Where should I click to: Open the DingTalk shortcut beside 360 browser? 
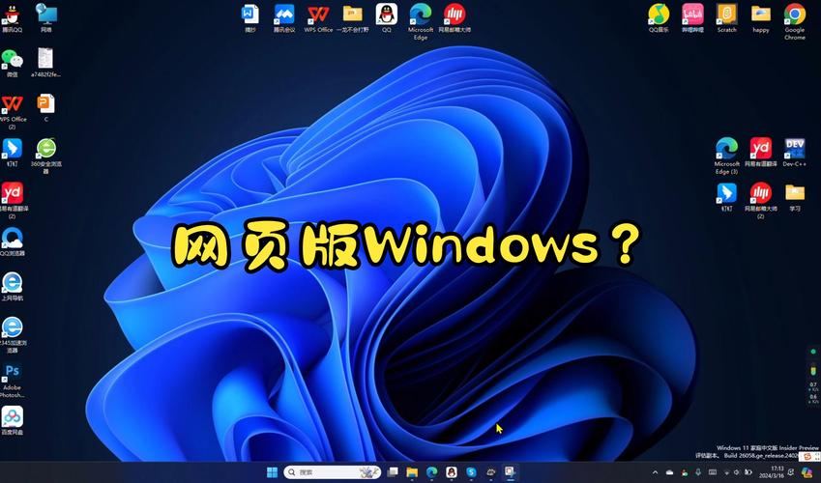pos(12,153)
